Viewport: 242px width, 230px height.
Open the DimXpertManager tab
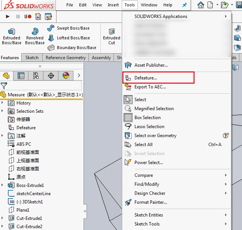click(51, 76)
